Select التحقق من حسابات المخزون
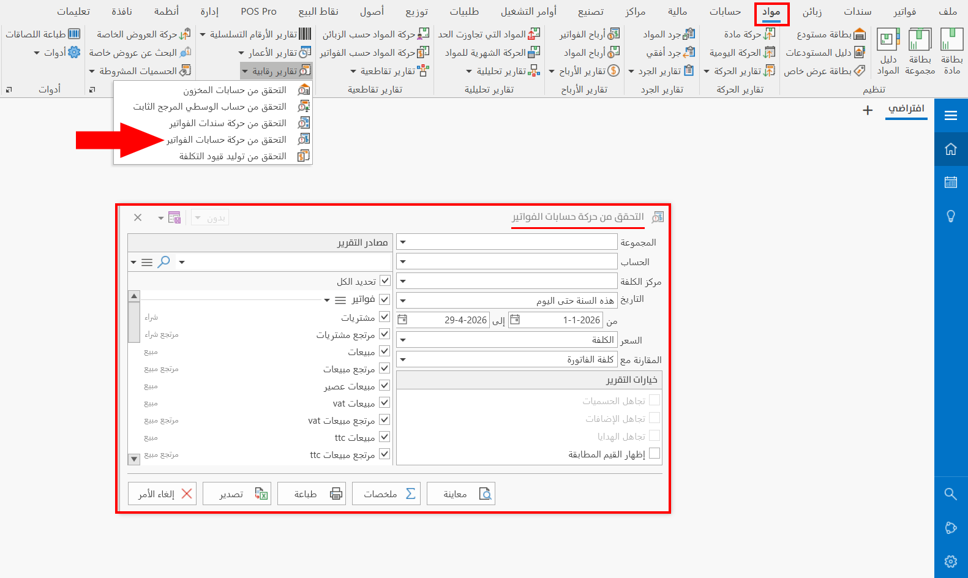 tap(213, 90)
